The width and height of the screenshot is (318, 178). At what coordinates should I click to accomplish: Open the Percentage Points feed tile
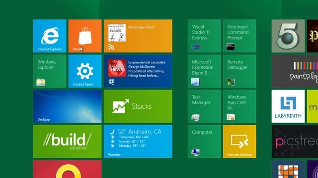pos(138,36)
